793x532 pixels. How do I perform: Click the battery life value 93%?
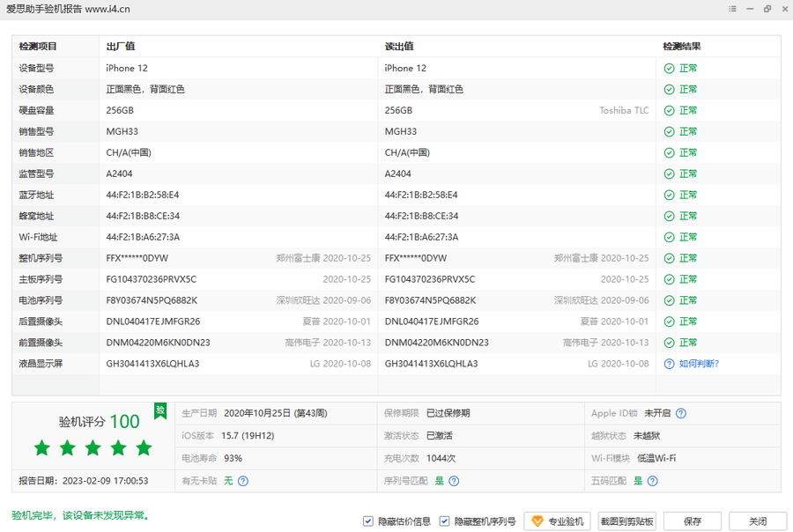pos(233,458)
